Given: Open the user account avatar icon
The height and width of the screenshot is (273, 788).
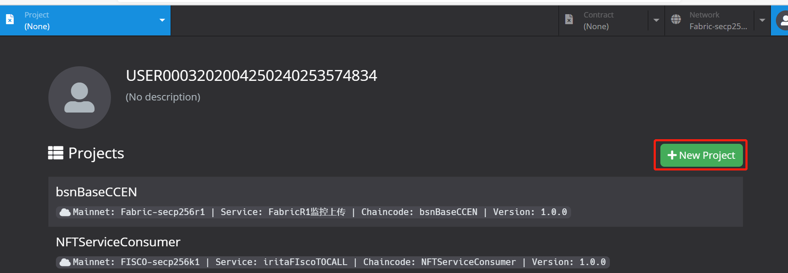Looking at the screenshot, I should [x=783, y=20].
